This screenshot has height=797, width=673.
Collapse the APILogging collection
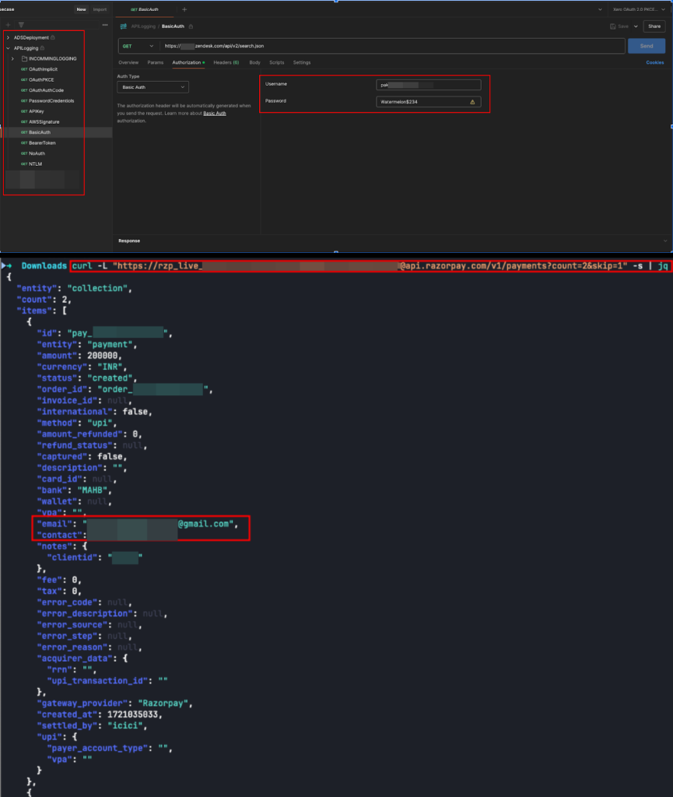point(8,48)
